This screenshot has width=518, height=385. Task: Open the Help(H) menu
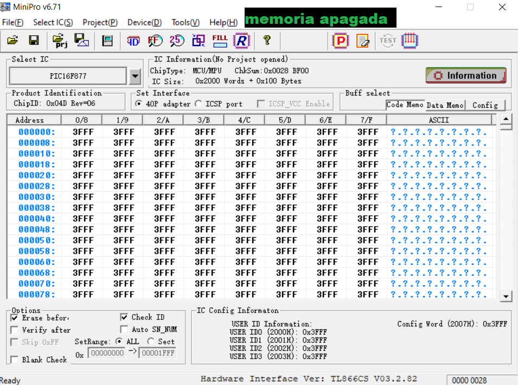click(223, 22)
